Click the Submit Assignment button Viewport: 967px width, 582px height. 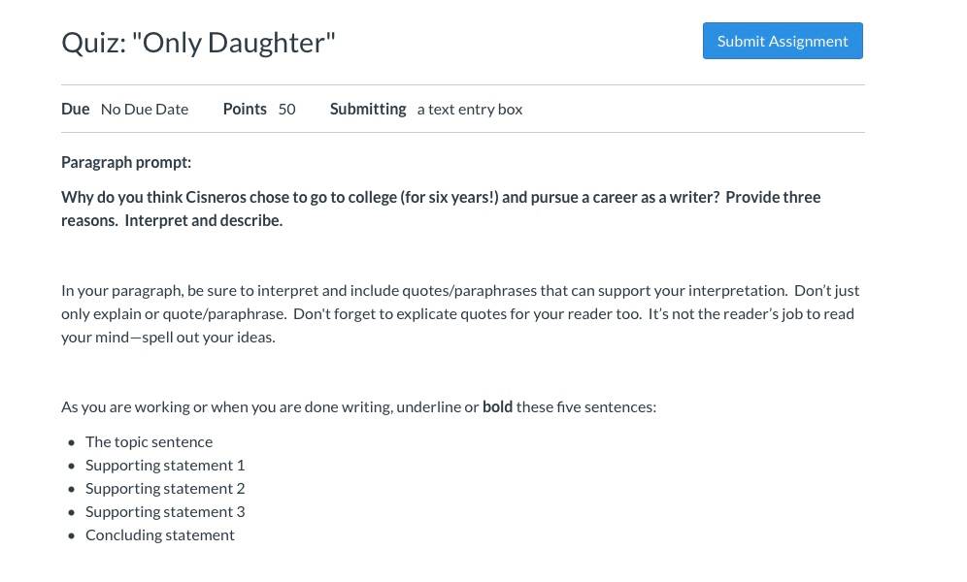click(782, 41)
